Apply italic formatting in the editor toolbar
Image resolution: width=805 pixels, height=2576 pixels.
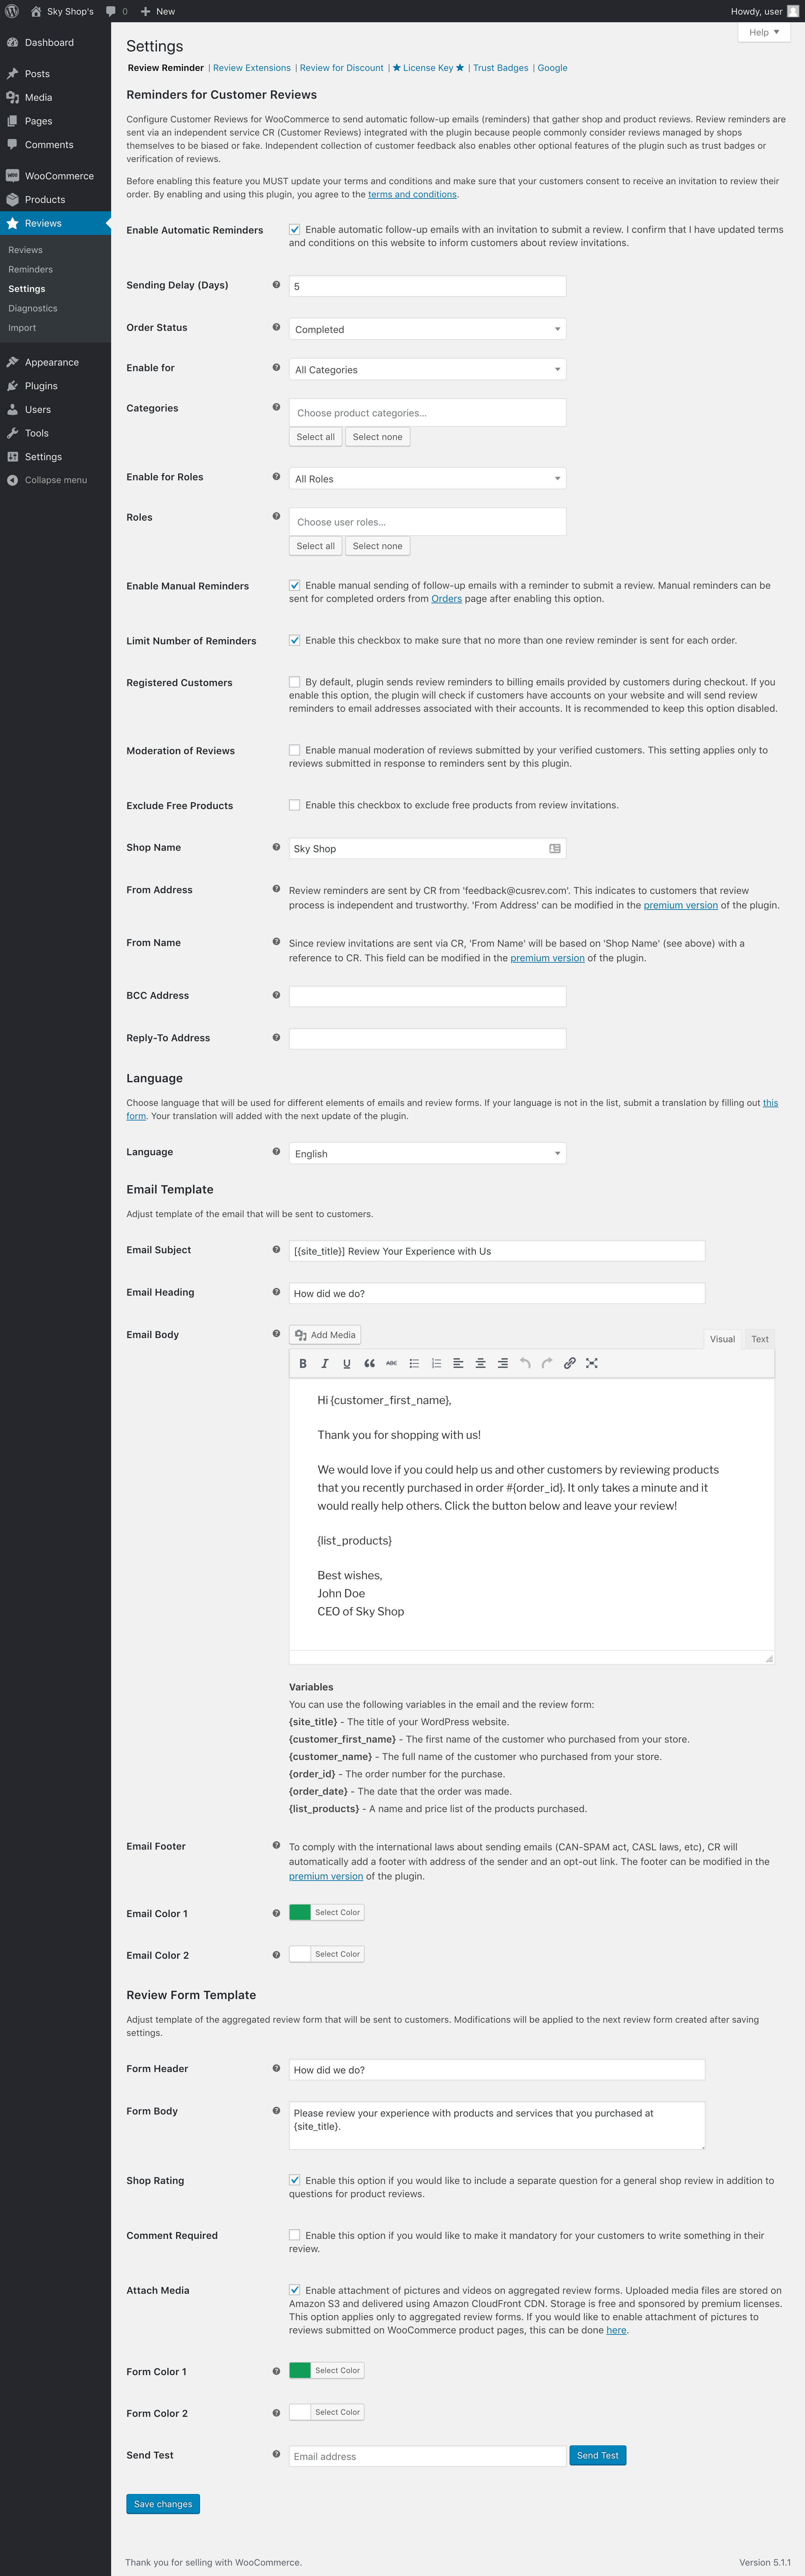[x=325, y=1363]
